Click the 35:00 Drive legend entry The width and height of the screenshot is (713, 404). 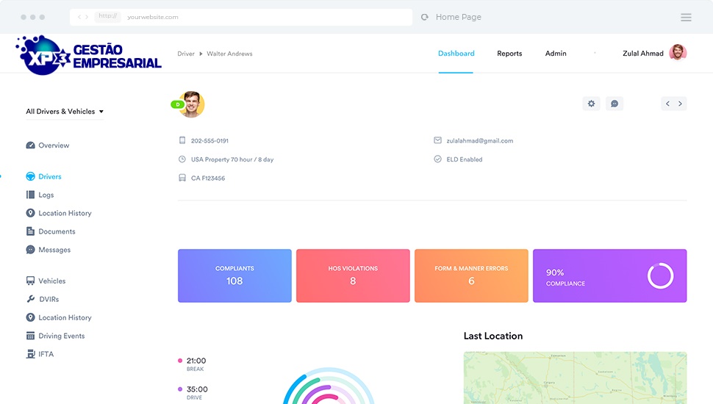pos(193,393)
